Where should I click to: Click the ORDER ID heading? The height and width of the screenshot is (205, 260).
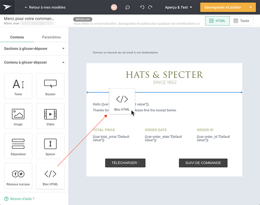(x=205, y=130)
